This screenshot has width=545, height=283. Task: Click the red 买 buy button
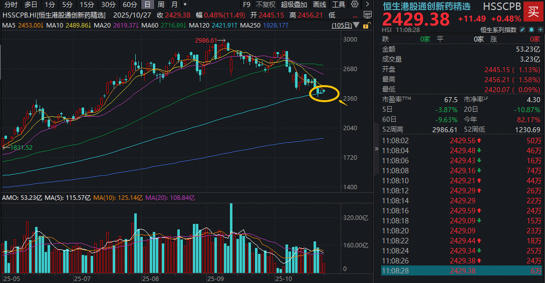point(533,12)
